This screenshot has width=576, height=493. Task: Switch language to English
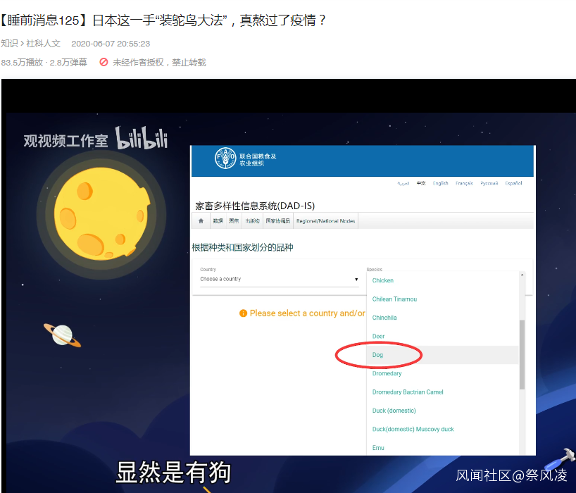tap(440, 183)
